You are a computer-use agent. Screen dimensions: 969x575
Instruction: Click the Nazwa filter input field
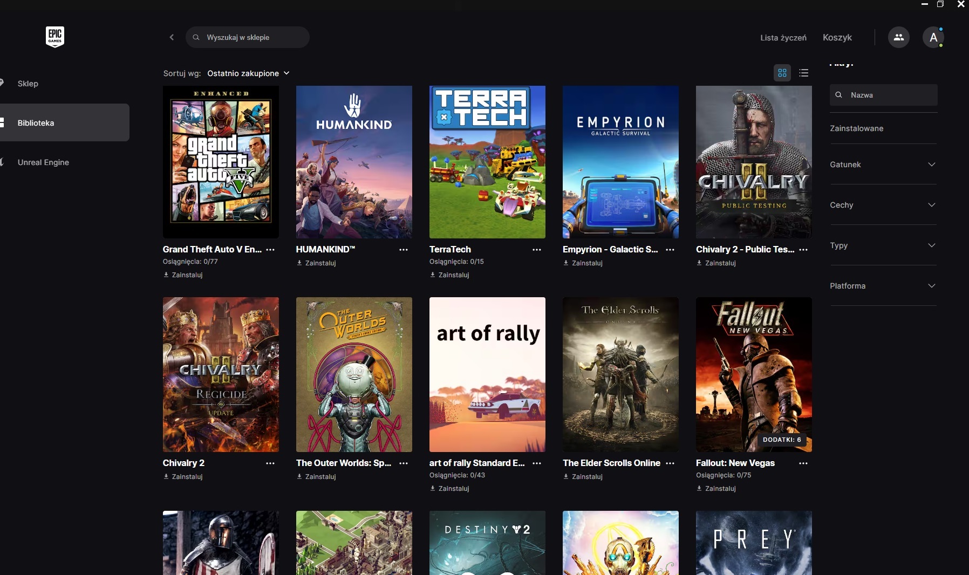click(883, 95)
